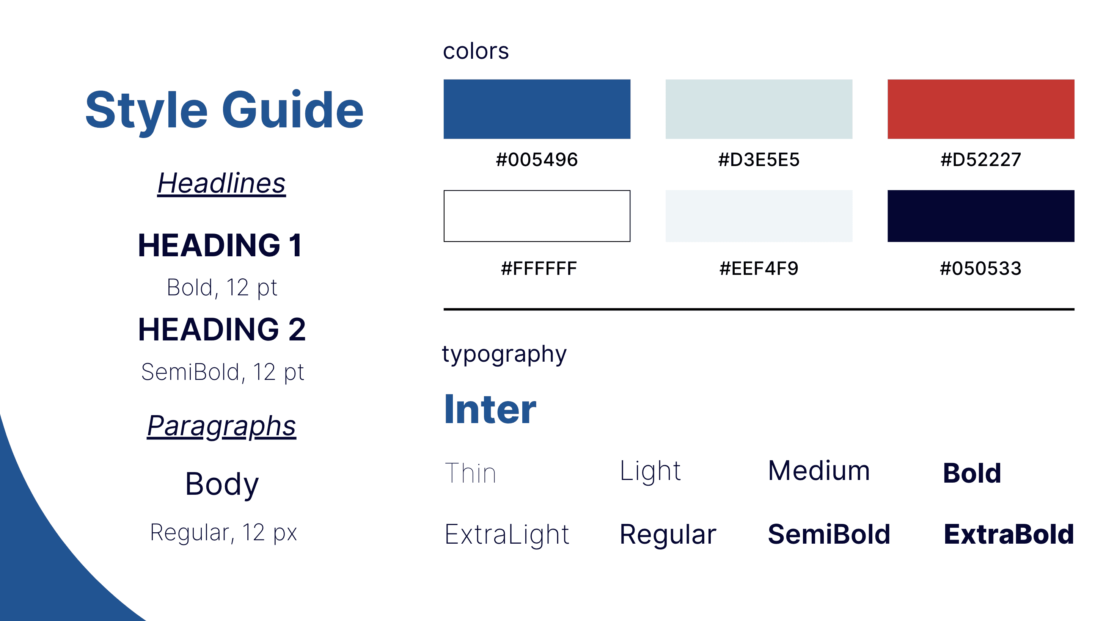This screenshot has width=1106, height=621.
Task: Pick the red #D52227 color swatch
Action: click(980, 109)
